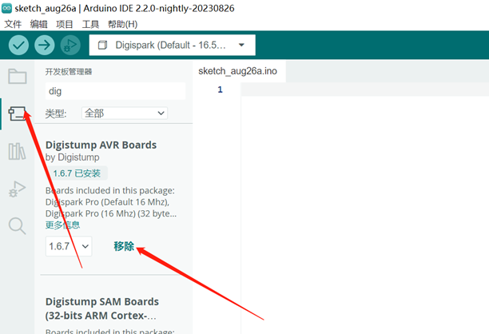The height and width of the screenshot is (334, 489).
Task: Click the by Digistump author text
Action: click(x=73, y=157)
